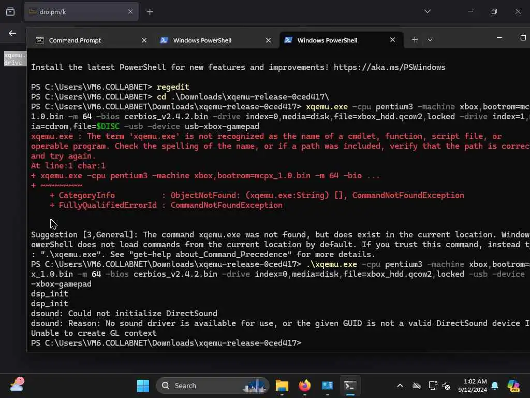The height and width of the screenshot is (398, 530).
Task: Click the PowerShell icon on middle tab
Action: 164,40
